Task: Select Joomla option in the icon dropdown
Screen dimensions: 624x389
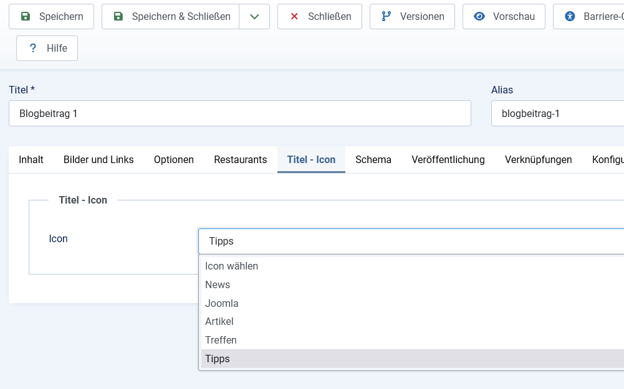Action: click(x=222, y=303)
